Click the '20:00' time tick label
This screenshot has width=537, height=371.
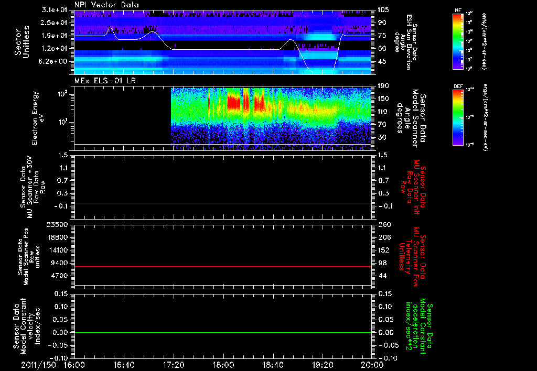[x=372, y=365]
